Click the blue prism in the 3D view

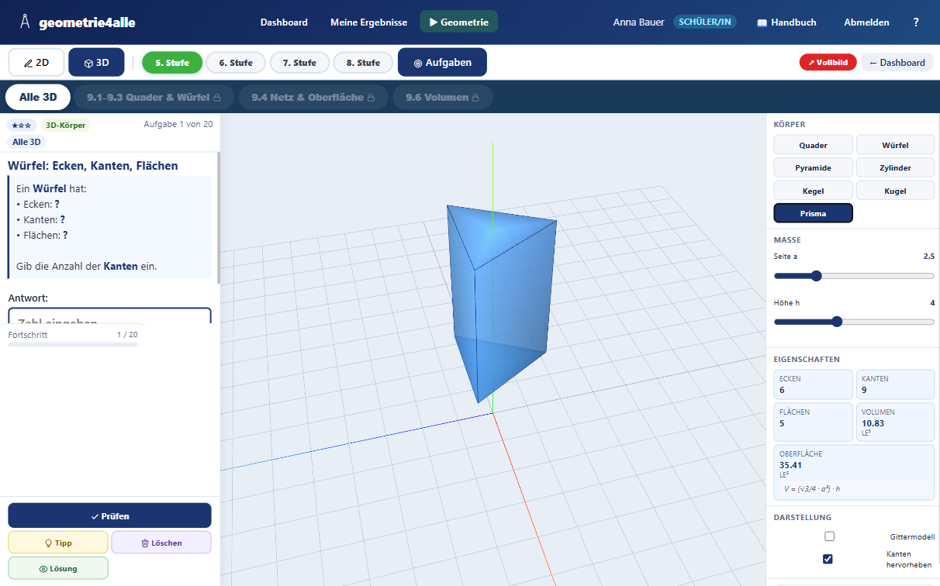(x=500, y=302)
